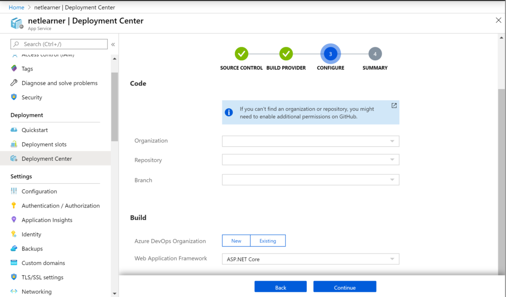Open the Organization dropdown
Screen dimensions: 506x297
click(x=310, y=141)
